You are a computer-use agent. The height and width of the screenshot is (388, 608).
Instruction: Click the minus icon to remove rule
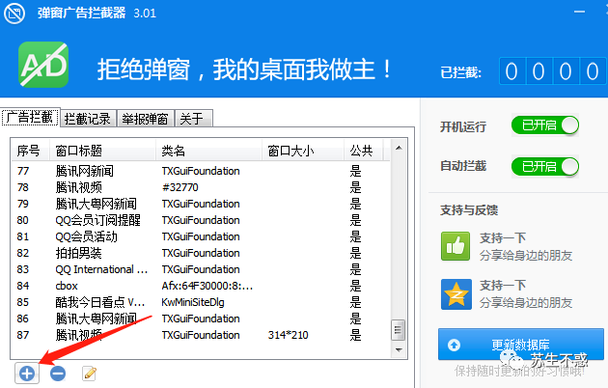[58, 374]
